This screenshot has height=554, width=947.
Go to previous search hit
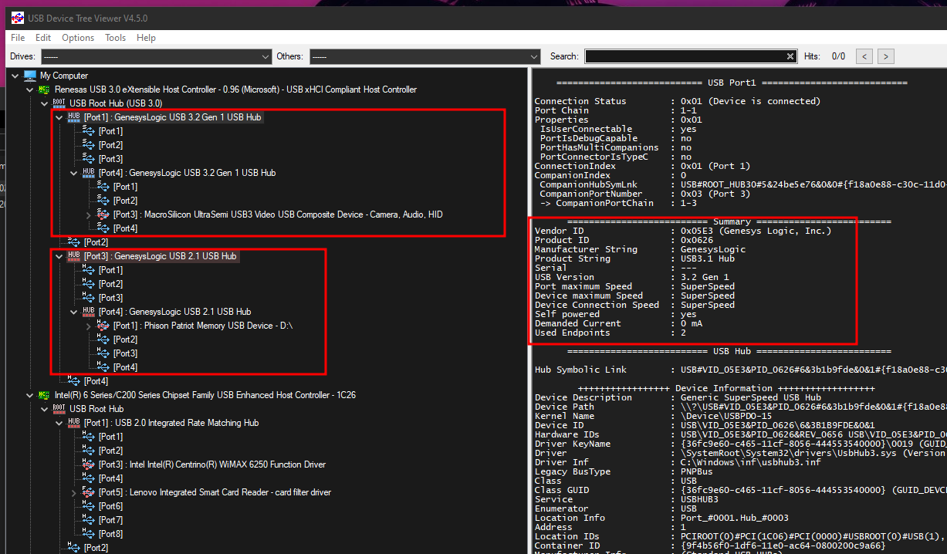click(x=865, y=56)
